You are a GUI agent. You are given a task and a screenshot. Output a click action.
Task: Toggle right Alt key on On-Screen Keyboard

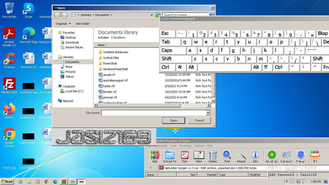pyautogui.click(x=257, y=67)
